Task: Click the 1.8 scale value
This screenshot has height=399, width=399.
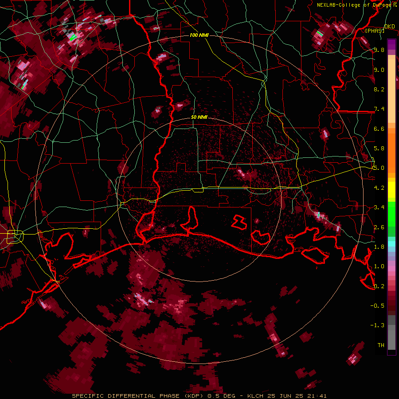Action: point(379,247)
